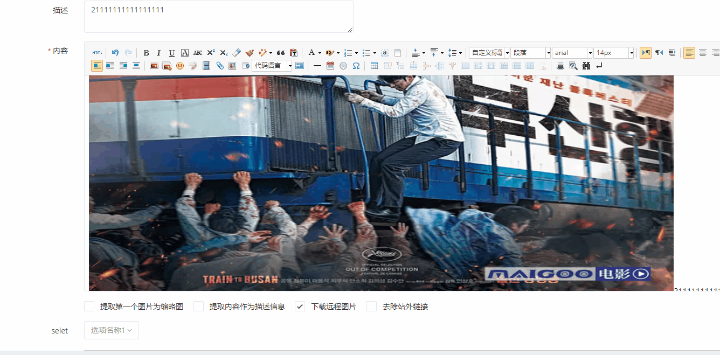
Task: Insert an emoticon
Action: pyautogui.click(x=180, y=66)
